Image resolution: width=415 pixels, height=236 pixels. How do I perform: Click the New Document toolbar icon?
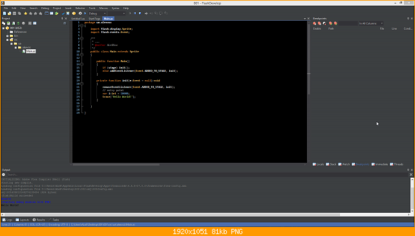pyautogui.click(x=5, y=13)
